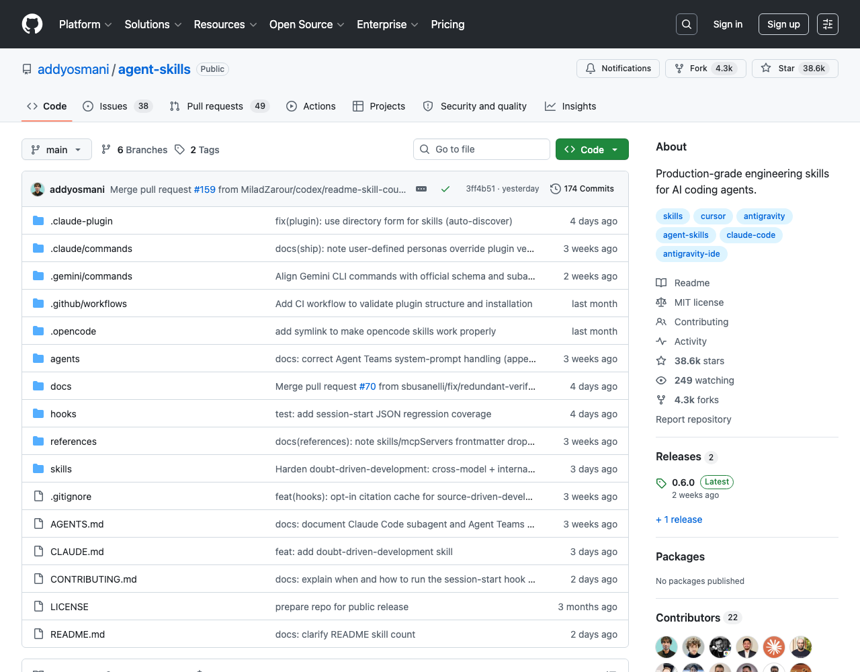Open the + 1 release link

point(679,519)
